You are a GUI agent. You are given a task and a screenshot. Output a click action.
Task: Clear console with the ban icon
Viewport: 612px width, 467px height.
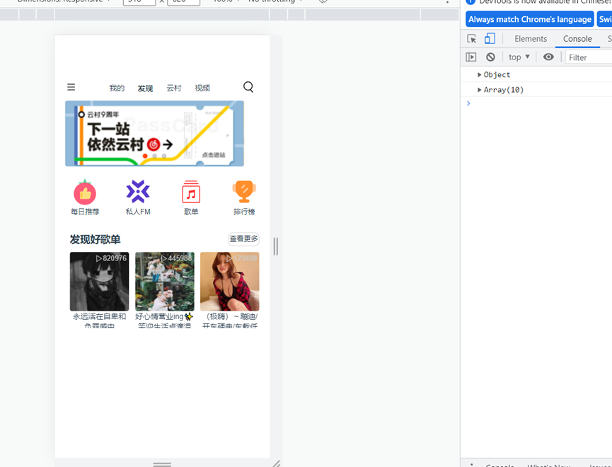tap(490, 57)
